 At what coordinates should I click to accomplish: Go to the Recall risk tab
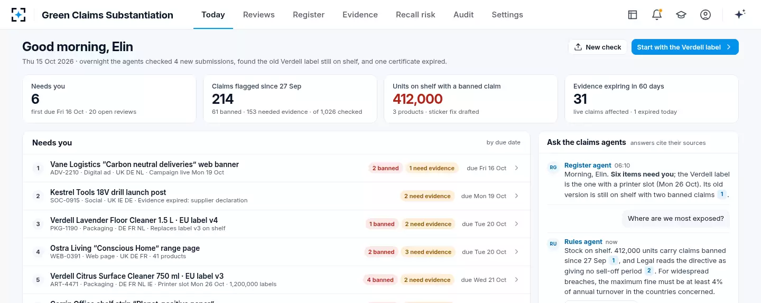(x=415, y=15)
